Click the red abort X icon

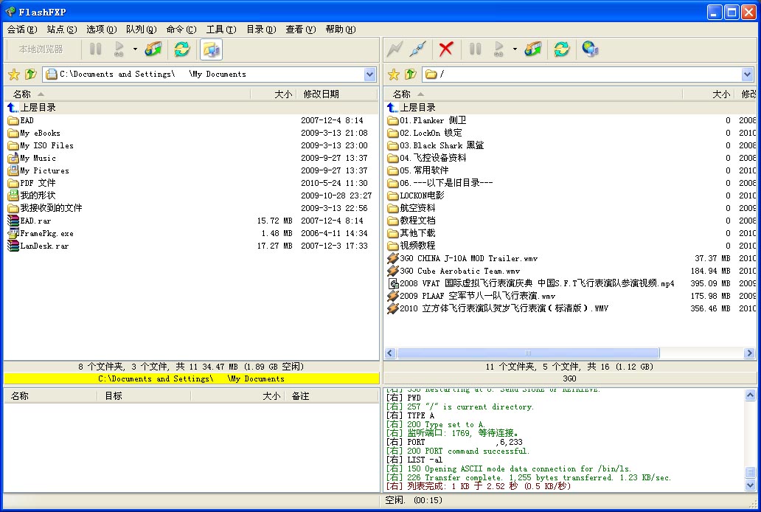446,49
